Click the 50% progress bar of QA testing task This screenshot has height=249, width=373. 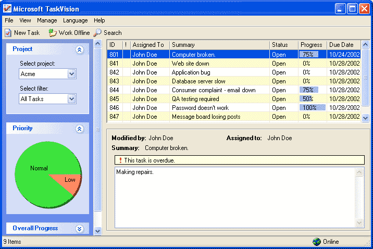coord(306,98)
